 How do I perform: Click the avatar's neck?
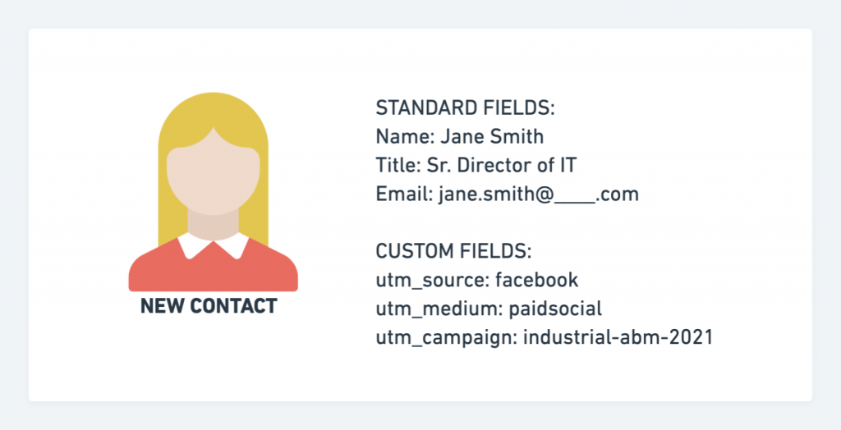[213, 225]
